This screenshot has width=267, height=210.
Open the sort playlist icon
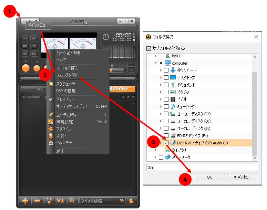tap(61, 201)
